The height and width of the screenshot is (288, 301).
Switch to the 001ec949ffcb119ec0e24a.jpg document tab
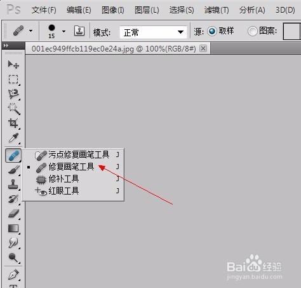pyautogui.click(x=114, y=49)
